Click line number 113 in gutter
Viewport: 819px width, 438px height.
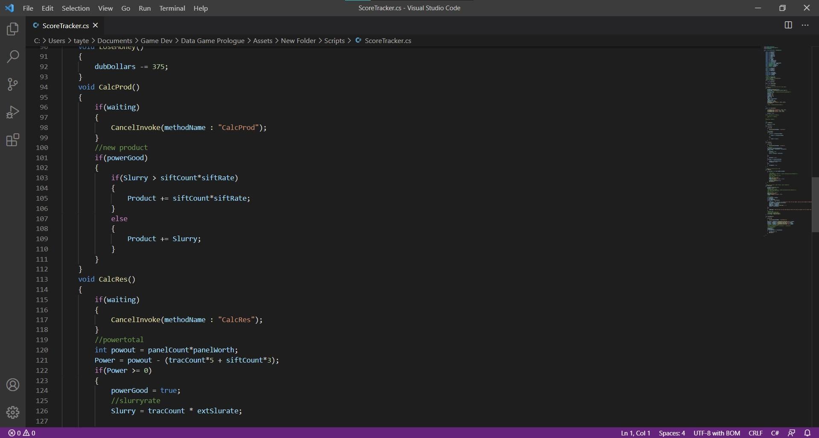[42, 279]
